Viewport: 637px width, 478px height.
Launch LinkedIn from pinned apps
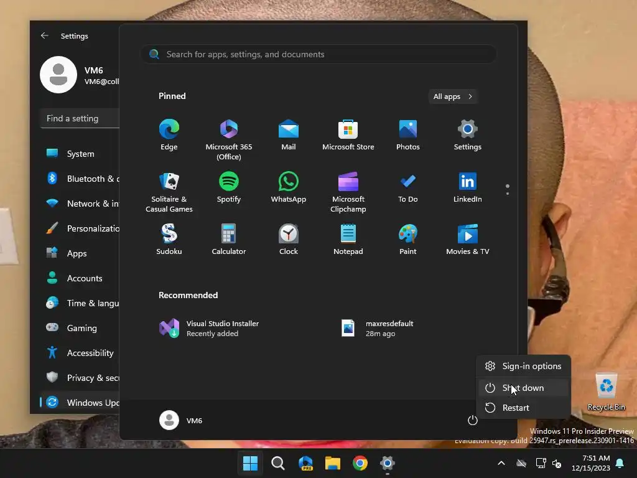(x=468, y=187)
